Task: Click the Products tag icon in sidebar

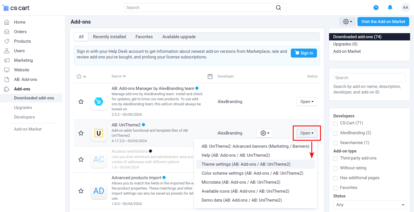Action: 7,41
